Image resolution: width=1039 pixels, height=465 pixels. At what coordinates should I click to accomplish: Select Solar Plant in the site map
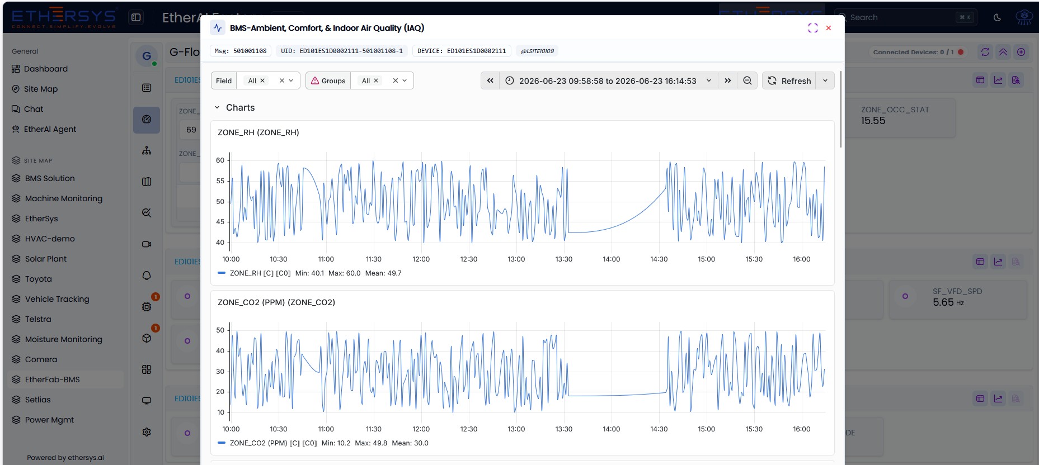pyautogui.click(x=46, y=259)
